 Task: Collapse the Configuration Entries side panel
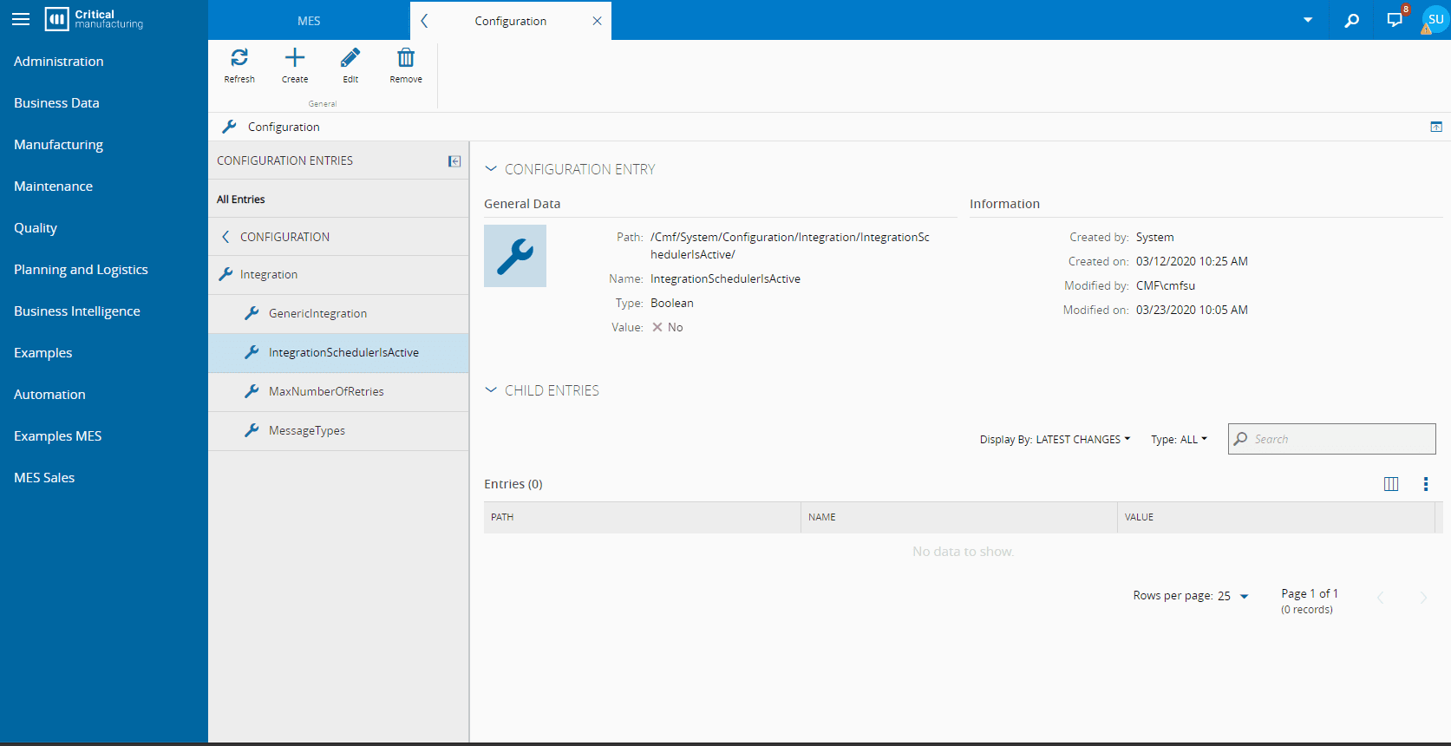point(454,161)
